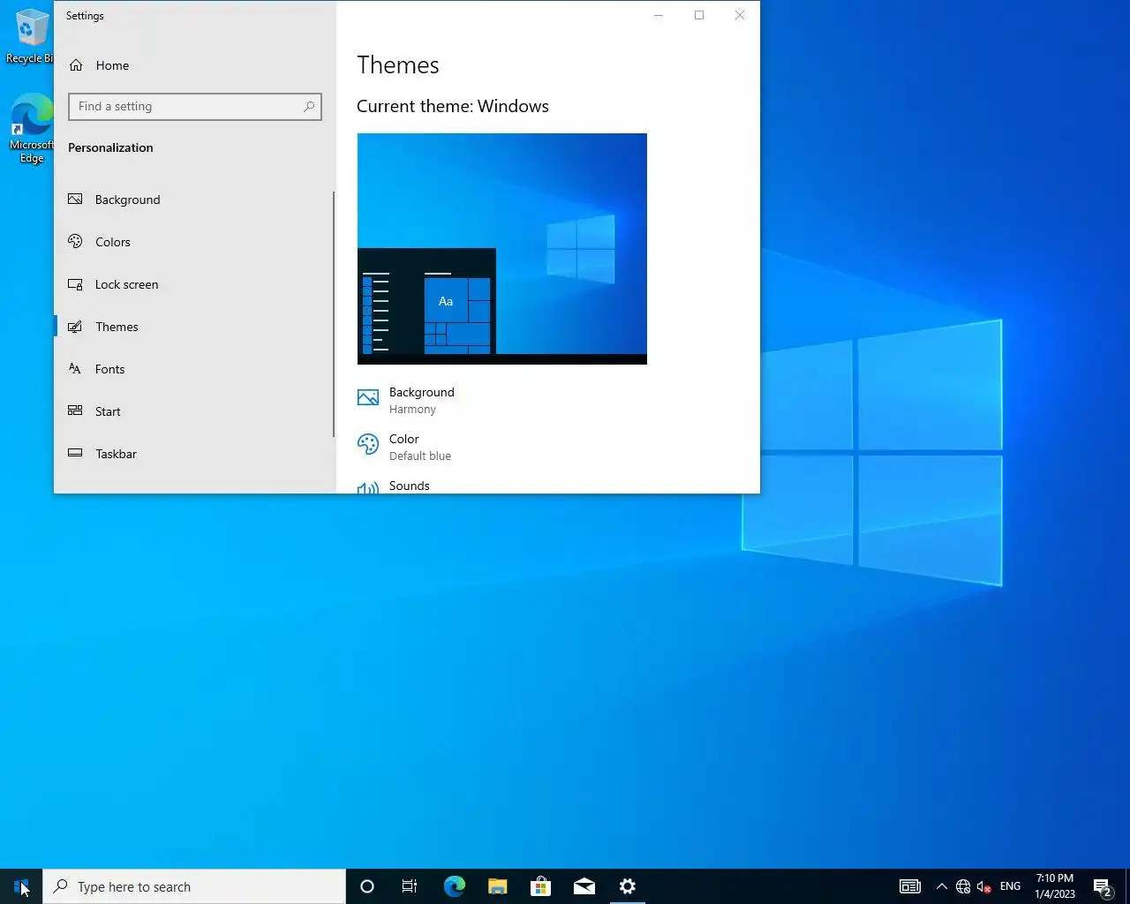1130x904 pixels.
Task: Maximize the Settings window
Action: point(699,15)
